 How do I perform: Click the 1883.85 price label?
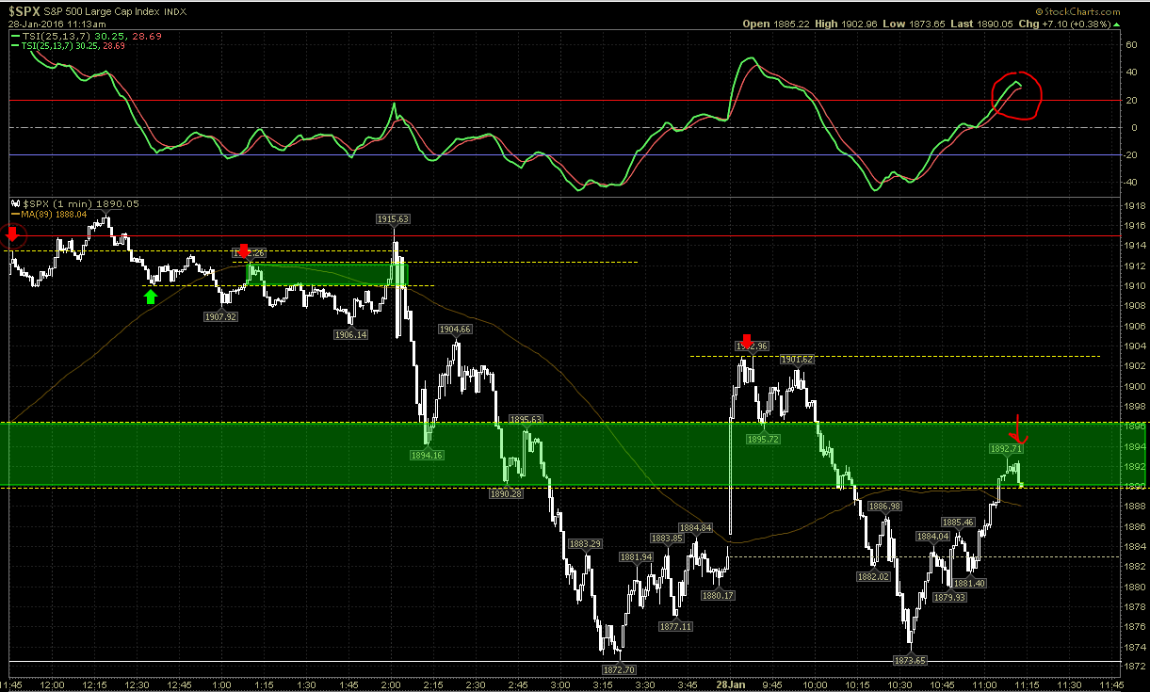[x=667, y=539]
